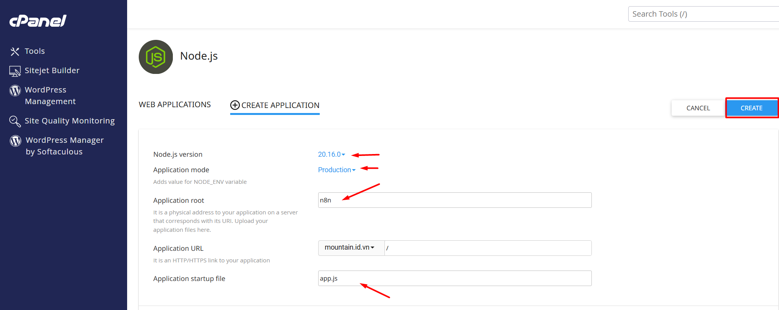The width and height of the screenshot is (779, 310).
Task: Go to WordPress Management
Action: 50,96
